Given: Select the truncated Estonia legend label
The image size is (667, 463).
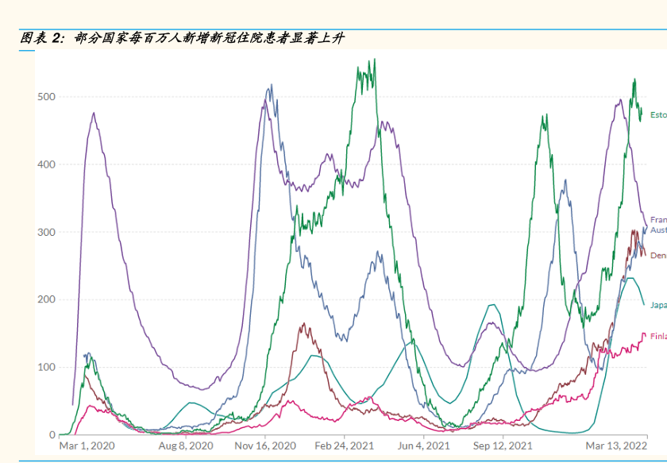Looking at the screenshot, I should coord(658,115).
